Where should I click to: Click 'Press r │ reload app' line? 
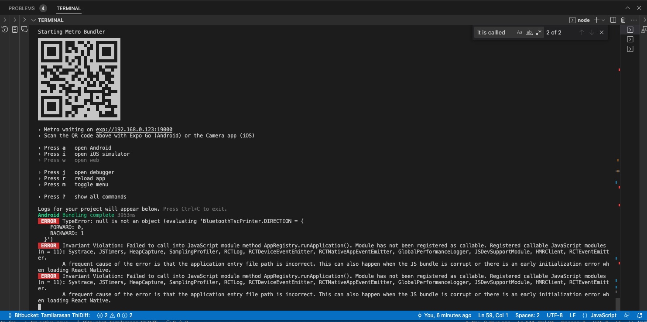72,178
